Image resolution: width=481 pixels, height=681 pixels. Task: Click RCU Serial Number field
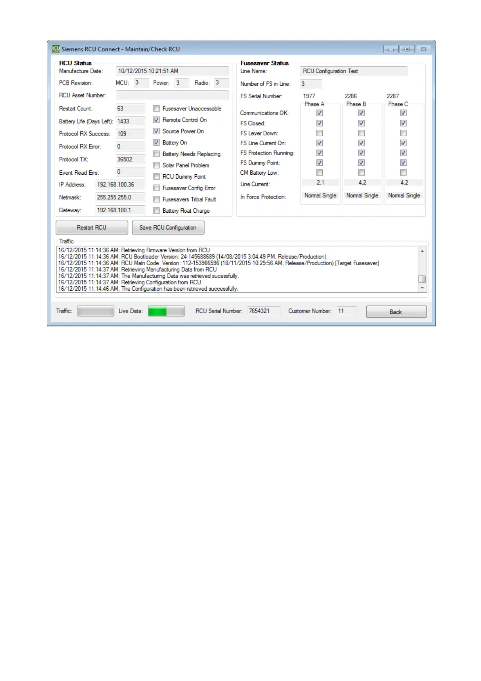click(x=264, y=311)
